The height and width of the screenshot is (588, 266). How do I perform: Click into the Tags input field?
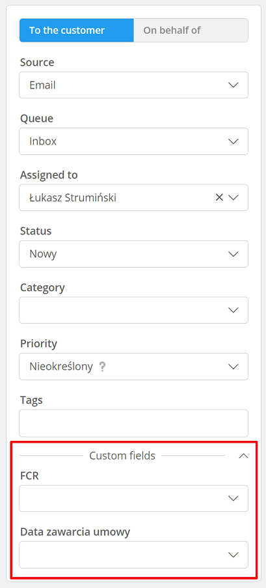pos(134,423)
